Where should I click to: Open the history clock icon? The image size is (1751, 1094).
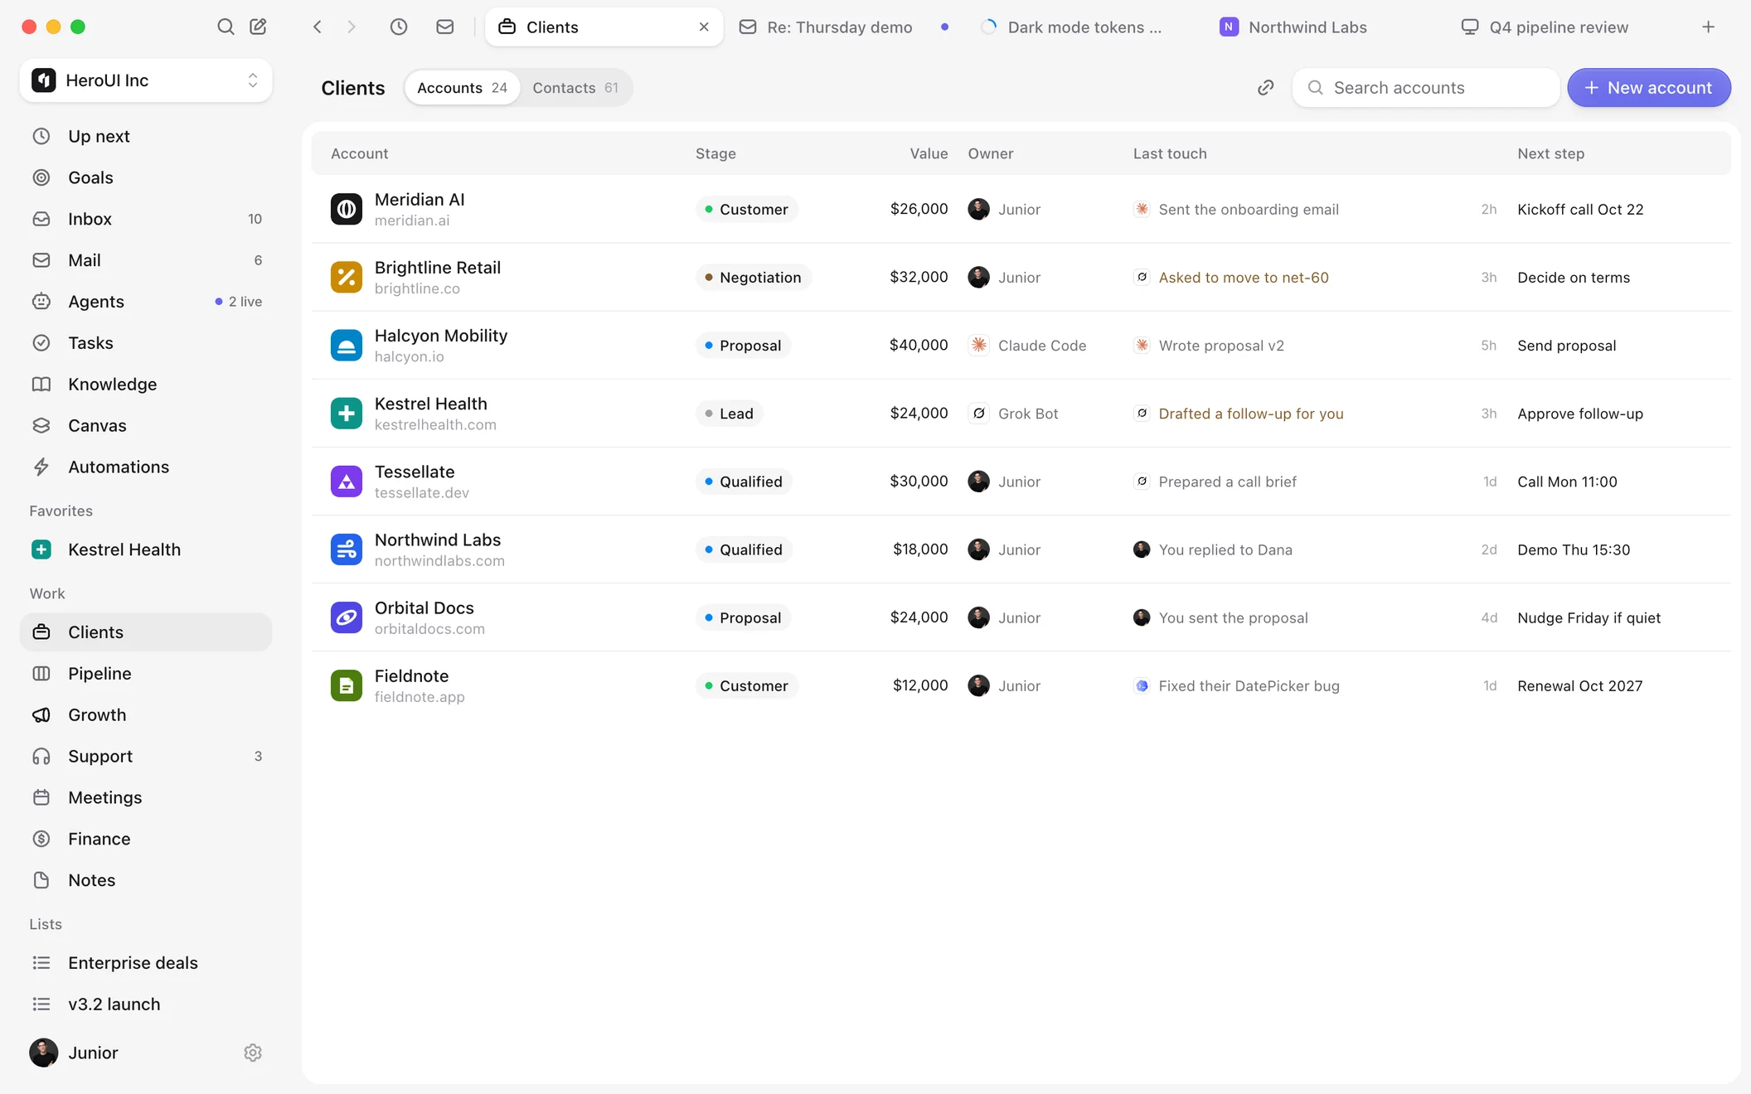pyautogui.click(x=399, y=27)
